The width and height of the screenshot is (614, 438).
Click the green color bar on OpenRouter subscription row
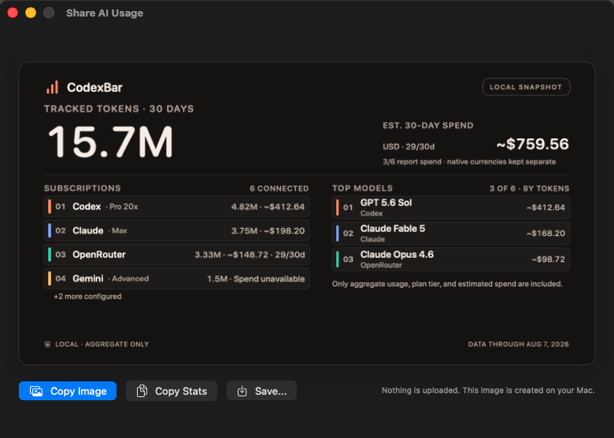click(x=50, y=255)
